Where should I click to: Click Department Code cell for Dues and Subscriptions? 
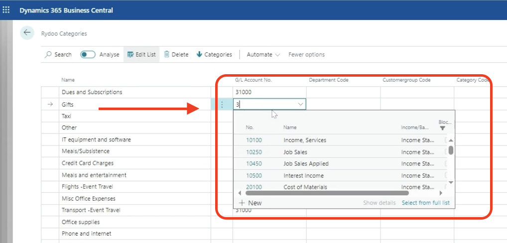(343, 92)
